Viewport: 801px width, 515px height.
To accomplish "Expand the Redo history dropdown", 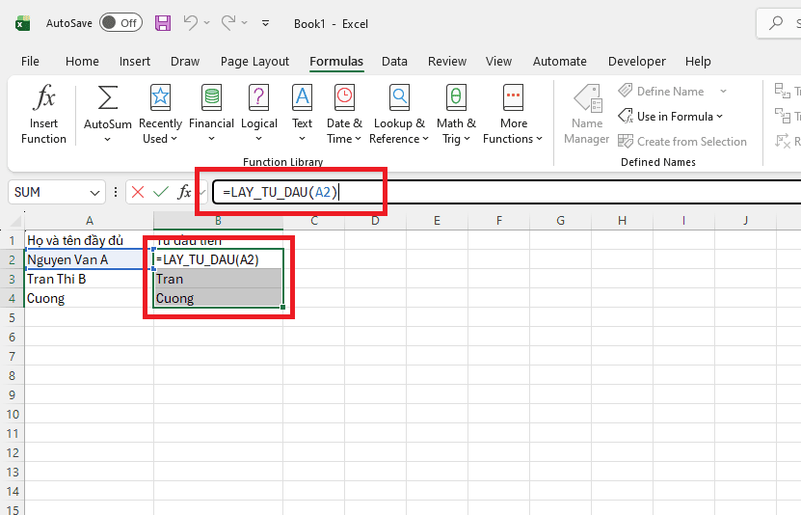I will coord(245,23).
